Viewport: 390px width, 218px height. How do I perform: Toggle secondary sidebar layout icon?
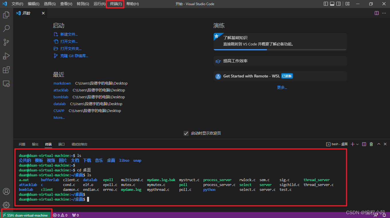tap(338, 4)
